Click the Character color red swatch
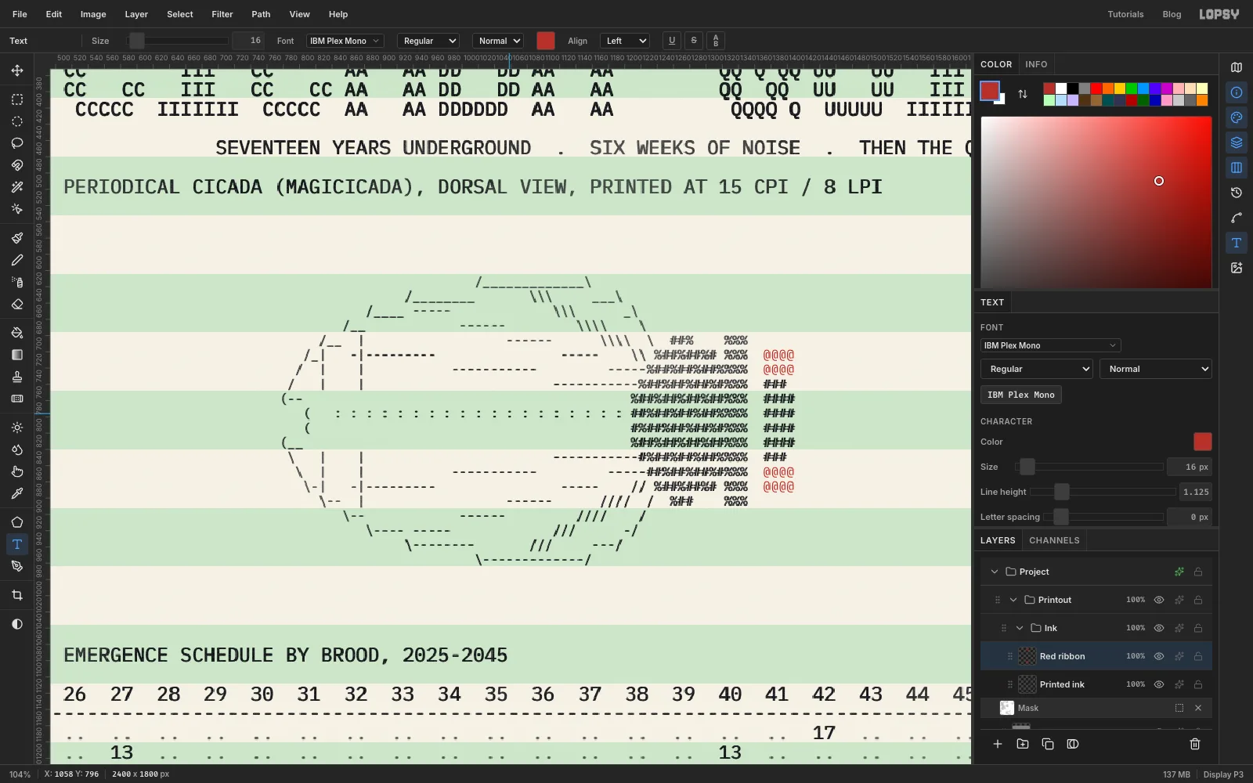This screenshot has width=1253, height=783. [x=1202, y=442]
